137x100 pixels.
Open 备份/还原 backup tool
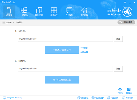pyautogui.click(x=39, y=12)
